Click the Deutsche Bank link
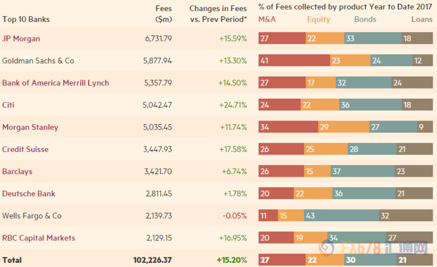Image resolution: width=437 pixels, height=267 pixels. 29,193
